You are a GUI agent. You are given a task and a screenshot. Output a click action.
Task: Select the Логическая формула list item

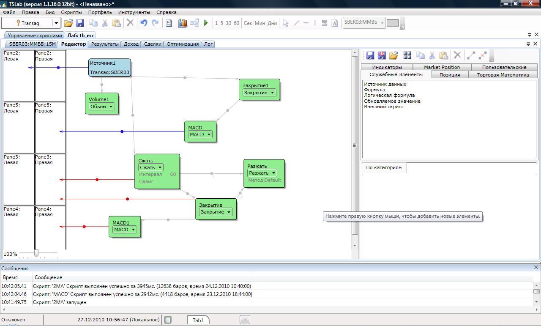point(389,95)
